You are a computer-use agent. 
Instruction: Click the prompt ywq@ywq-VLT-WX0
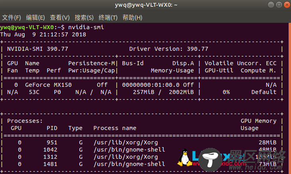point(27,28)
